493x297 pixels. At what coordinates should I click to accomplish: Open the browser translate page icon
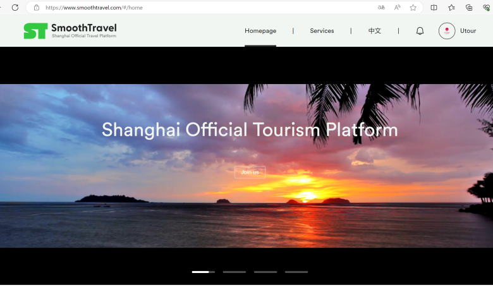(381, 8)
